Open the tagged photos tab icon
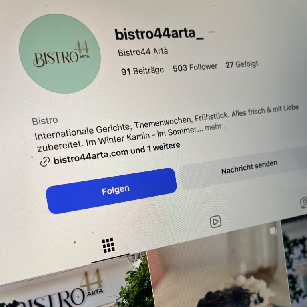This screenshot has width=307, height=307. click(x=304, y=202)
